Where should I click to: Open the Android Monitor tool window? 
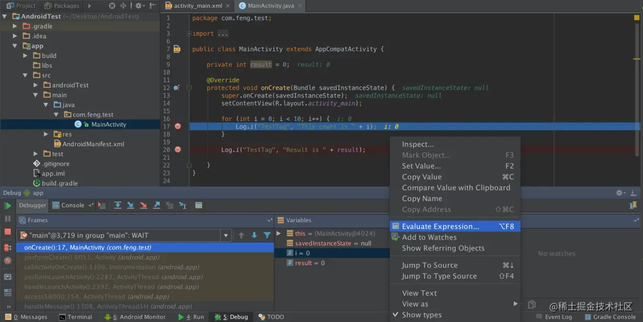[x=135, y=317]
